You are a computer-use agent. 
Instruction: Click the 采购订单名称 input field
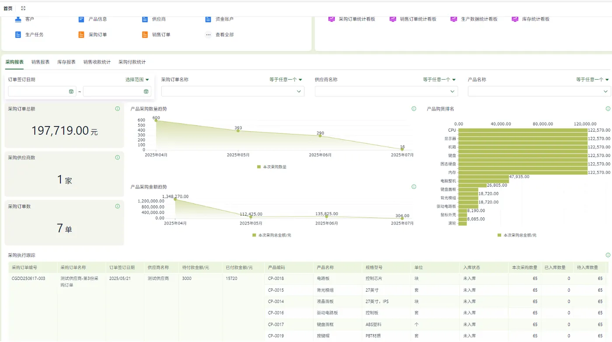tap(233, 91)
